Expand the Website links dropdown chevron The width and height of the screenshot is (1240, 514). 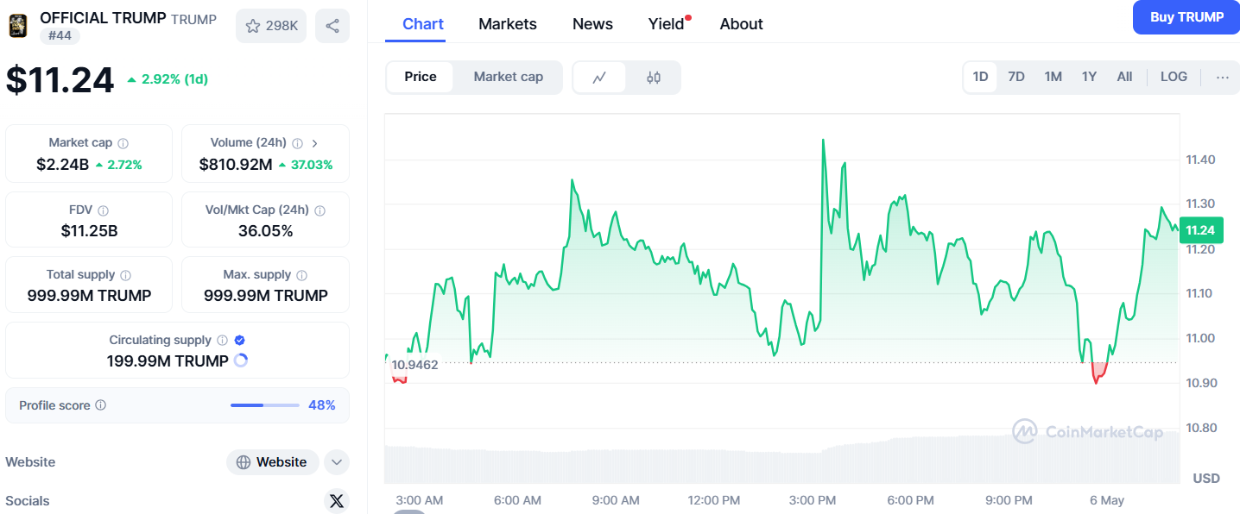coord(337,462)
